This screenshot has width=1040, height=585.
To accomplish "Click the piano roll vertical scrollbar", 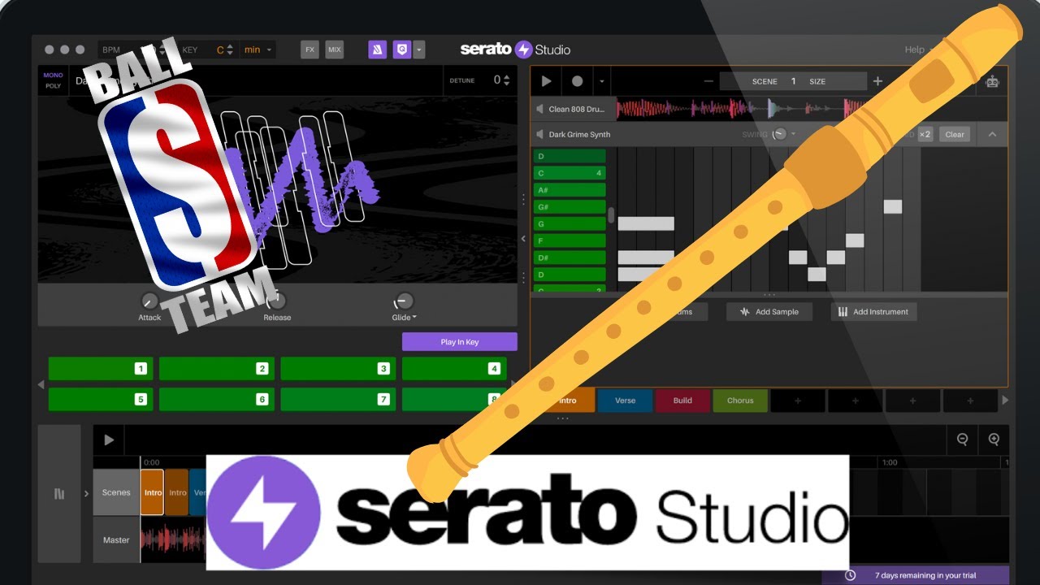I will [611, 214].
